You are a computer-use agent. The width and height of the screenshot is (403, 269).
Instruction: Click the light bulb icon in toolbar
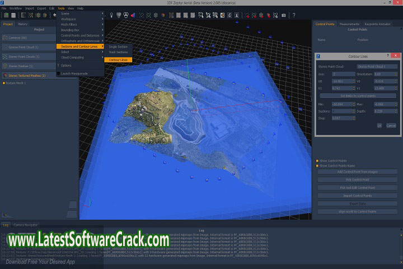(111, 15)
